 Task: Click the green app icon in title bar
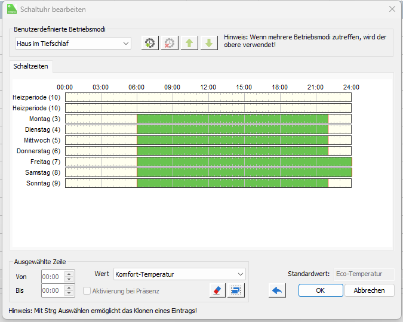pyautogui.click(x=11, y=9)
